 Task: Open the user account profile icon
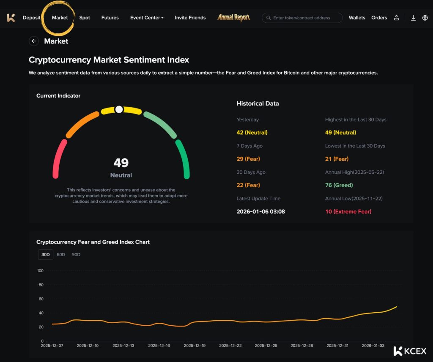point(396,18)
